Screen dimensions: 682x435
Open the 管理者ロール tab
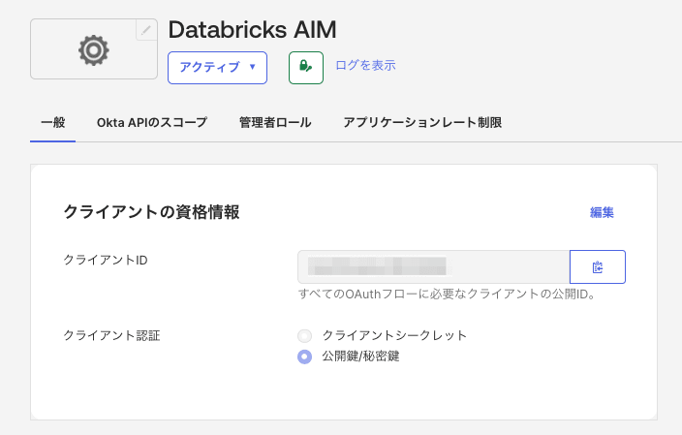[275, 123]
